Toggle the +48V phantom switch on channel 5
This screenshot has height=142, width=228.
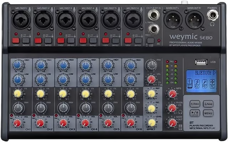coord(105,41)
